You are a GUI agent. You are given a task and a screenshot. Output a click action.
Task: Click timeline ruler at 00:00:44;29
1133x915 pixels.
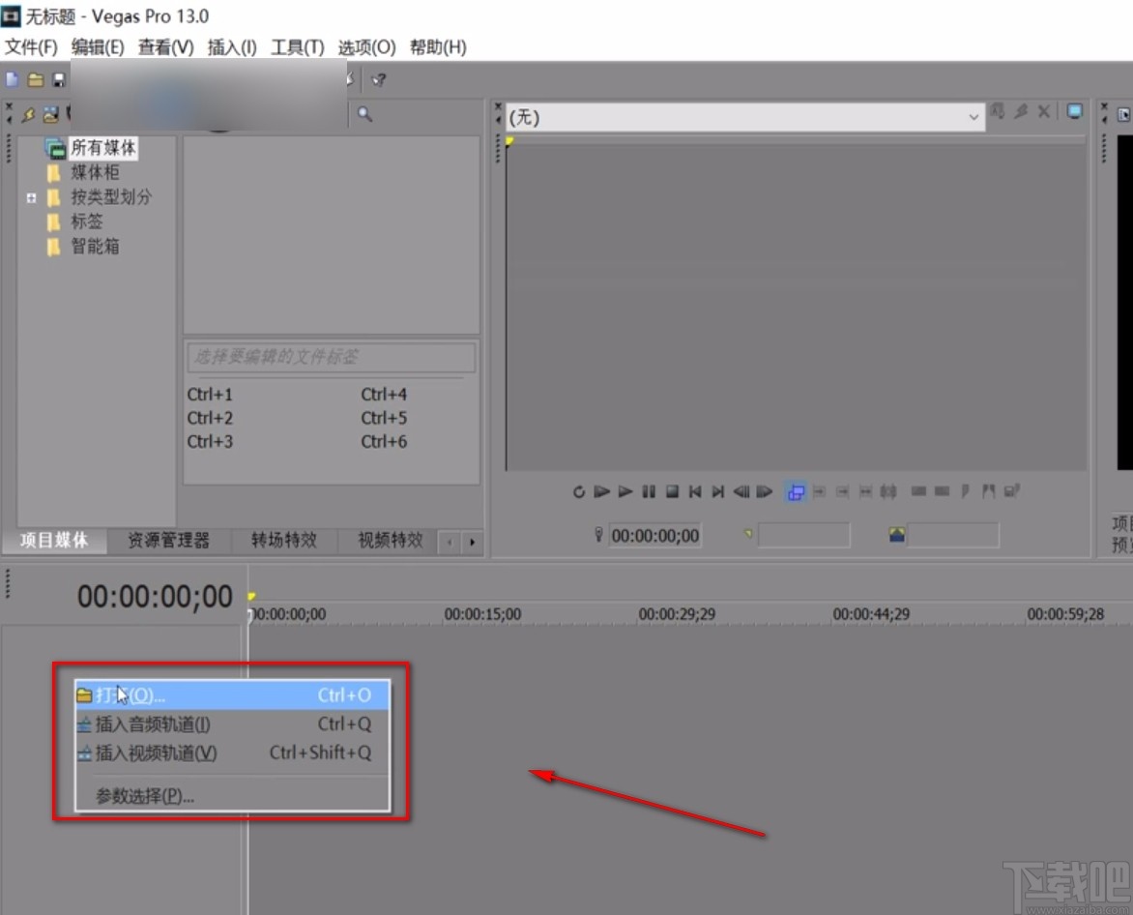point(871,614)
